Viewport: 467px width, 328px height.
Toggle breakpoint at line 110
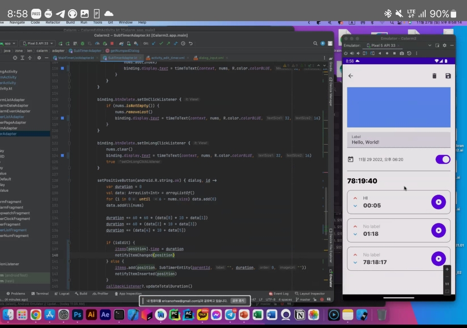(62, 68)
